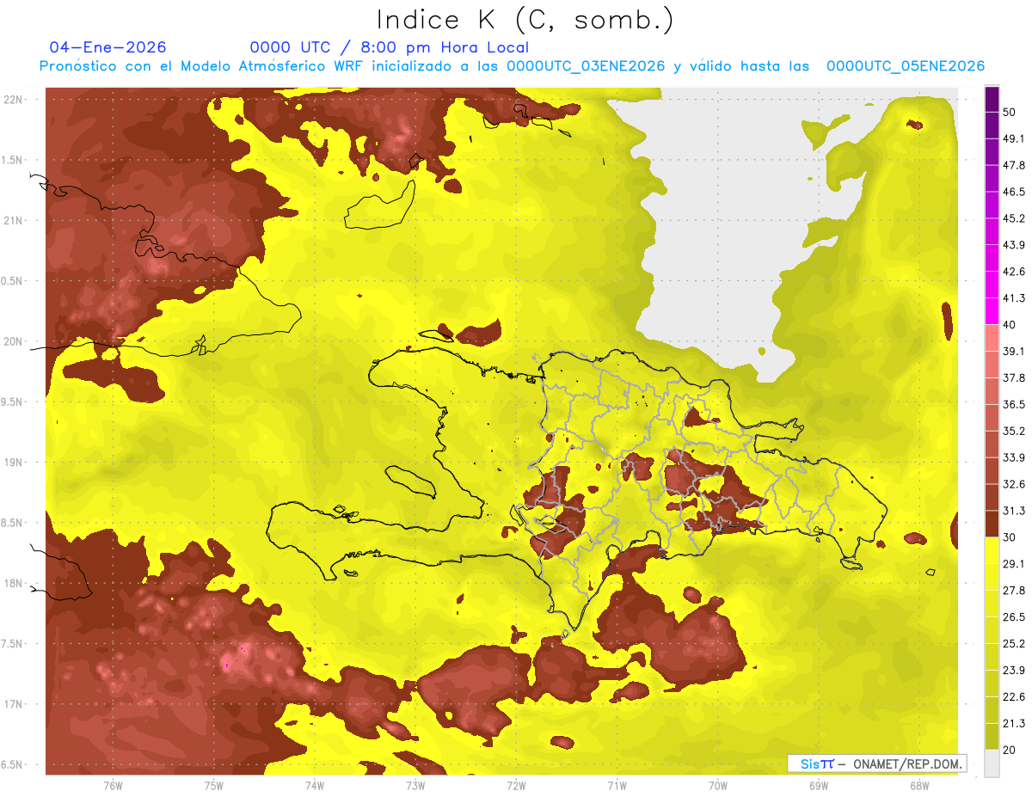
Task: Click the '76W' longitude label
Action: [113, 786]
